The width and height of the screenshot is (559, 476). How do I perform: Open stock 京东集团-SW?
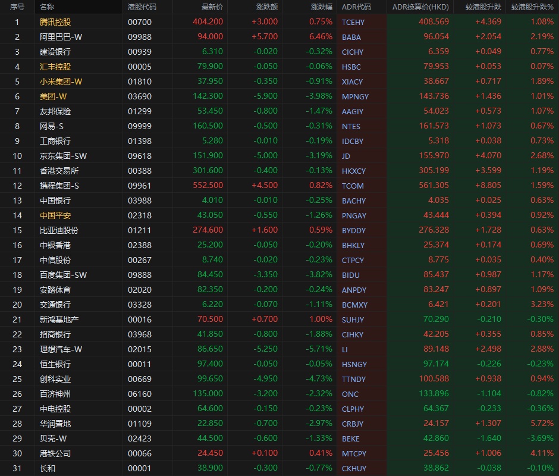tap(63, 156)
